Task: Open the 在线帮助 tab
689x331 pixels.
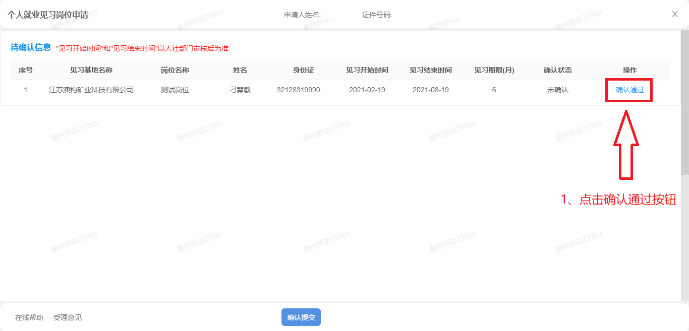Action: [29, 317]
